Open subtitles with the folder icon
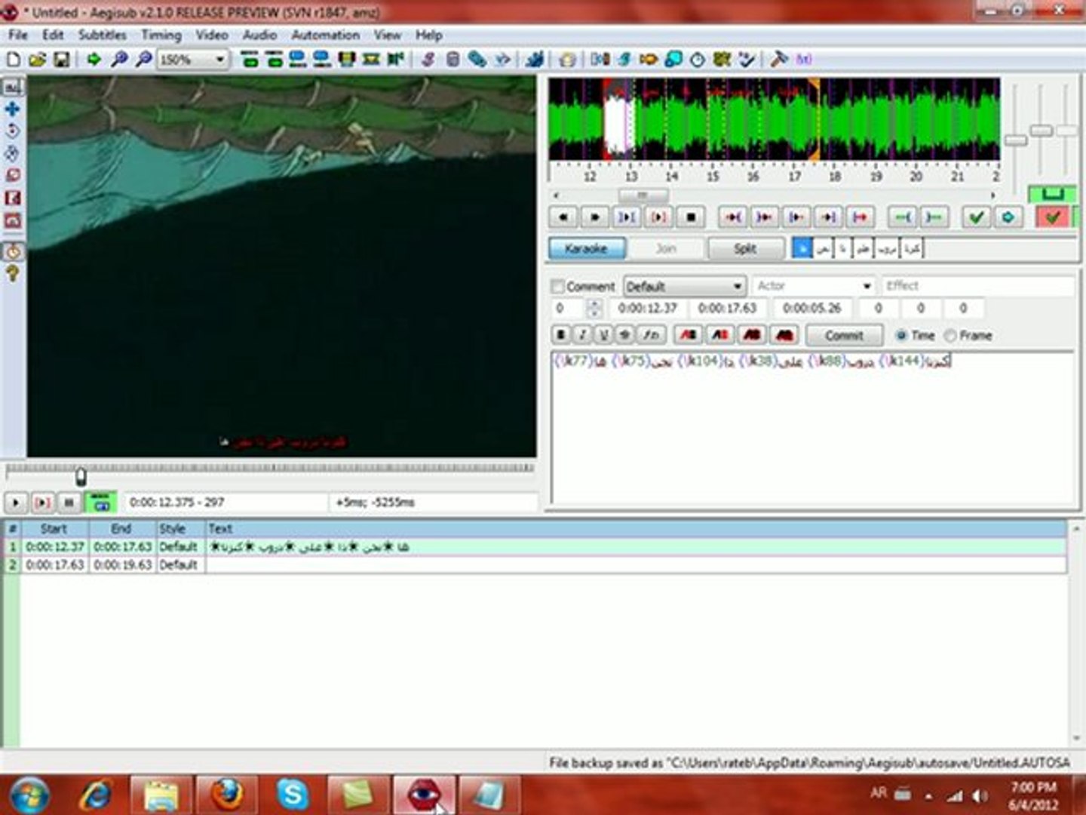The height and width of the screenshot is (815, 1086). click(x=37, y=59)
